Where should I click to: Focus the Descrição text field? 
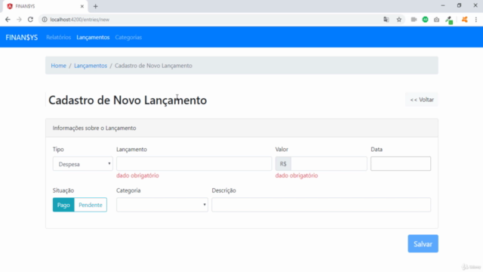tap(321, 205)
